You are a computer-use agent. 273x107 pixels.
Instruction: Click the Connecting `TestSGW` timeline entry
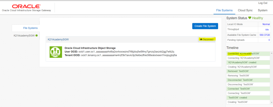pos(248,93)
